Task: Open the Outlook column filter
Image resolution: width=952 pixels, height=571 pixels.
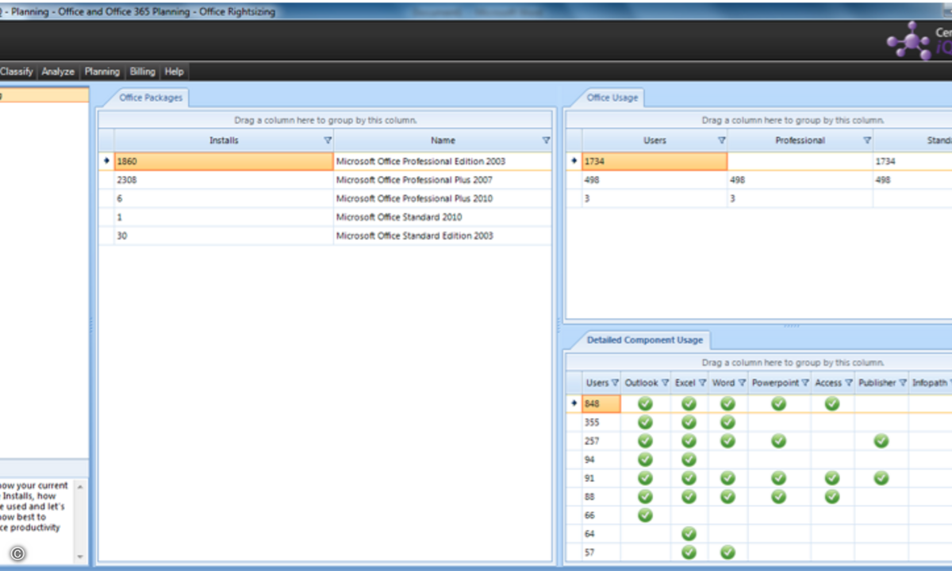Action: pyautogui.click(x=665, y=383)
